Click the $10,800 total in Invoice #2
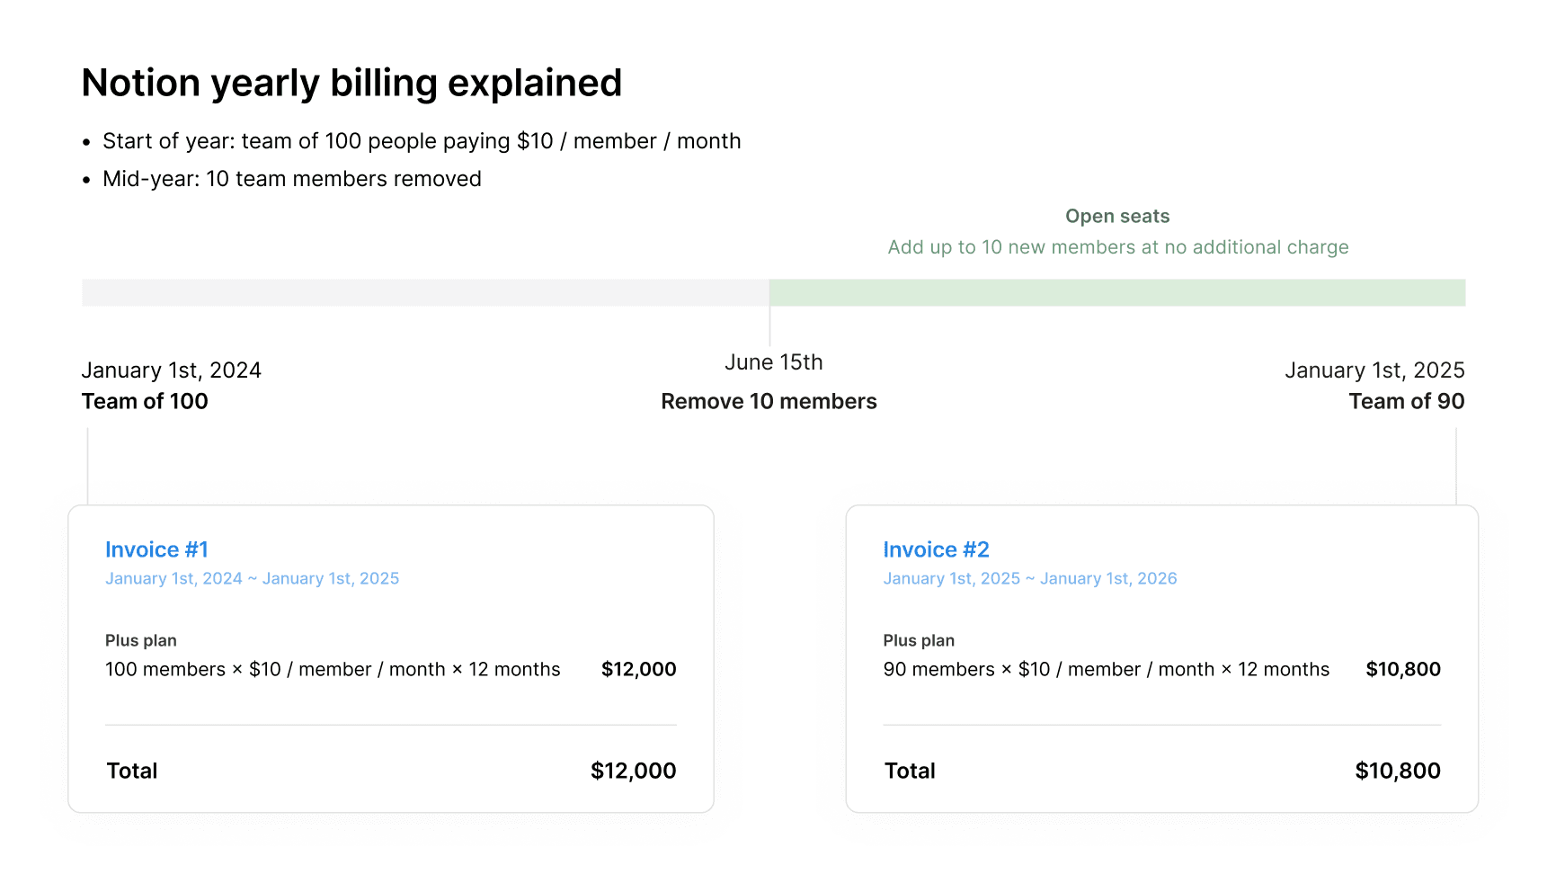The width and height of the screenshot is (1547, 892). pos(1398,770)
